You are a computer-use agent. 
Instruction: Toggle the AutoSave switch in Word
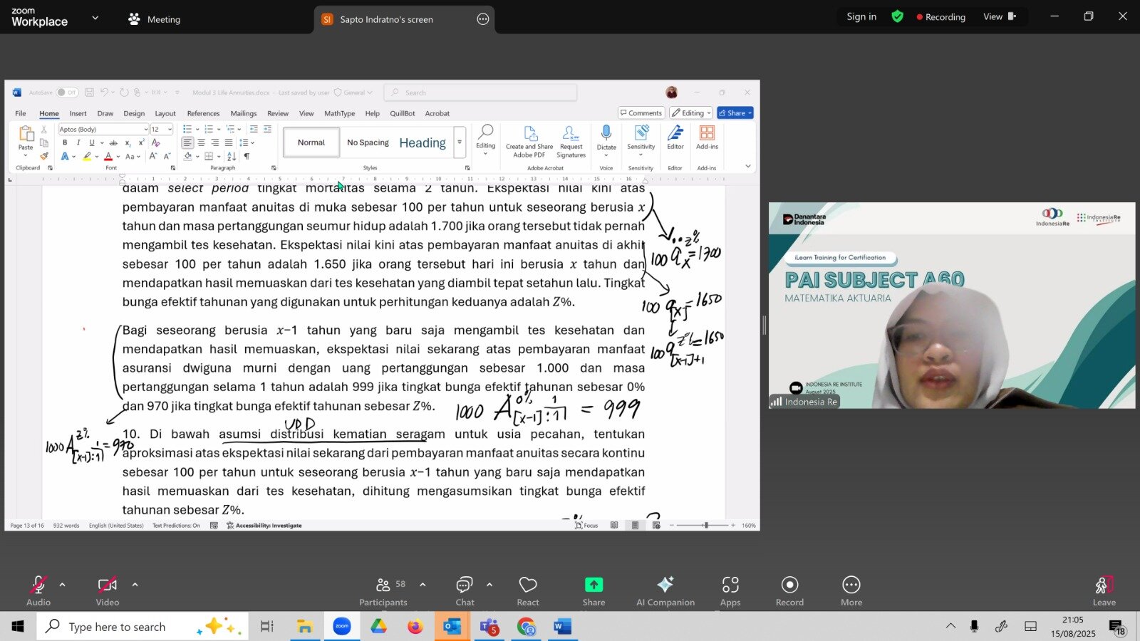point(67,93)
